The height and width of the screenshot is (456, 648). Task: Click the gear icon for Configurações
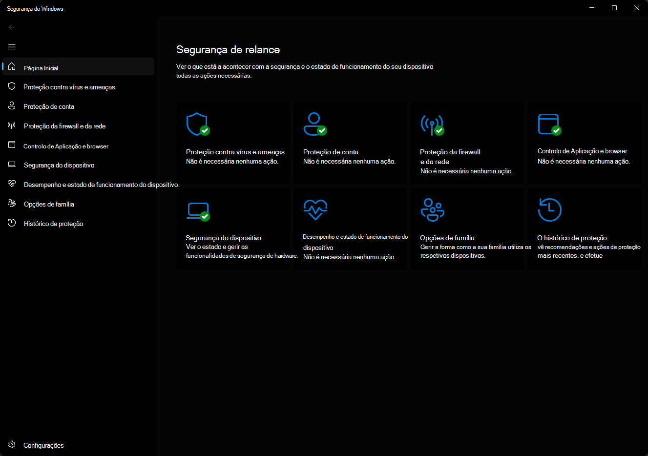pos(12,444)
